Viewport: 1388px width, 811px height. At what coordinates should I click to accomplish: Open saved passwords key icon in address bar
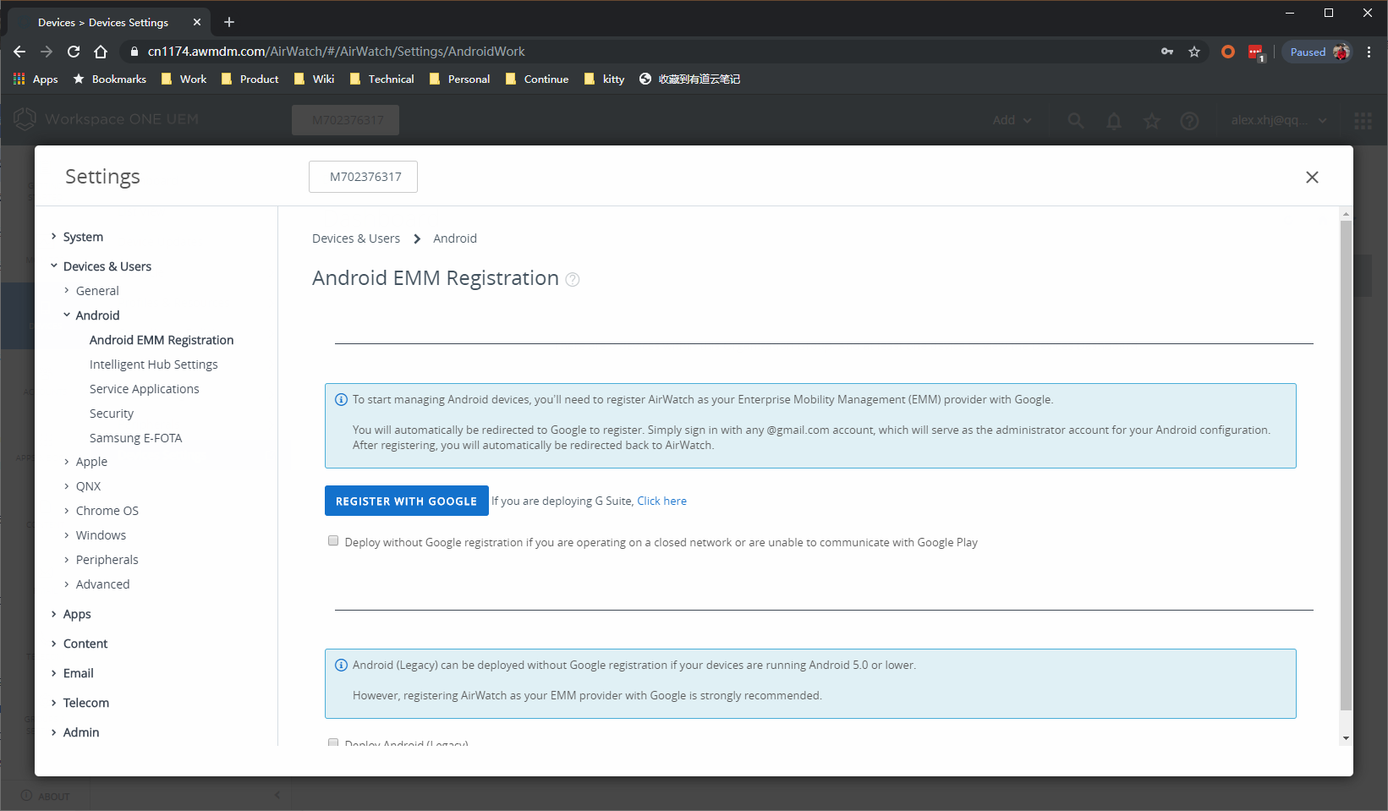1167,52
